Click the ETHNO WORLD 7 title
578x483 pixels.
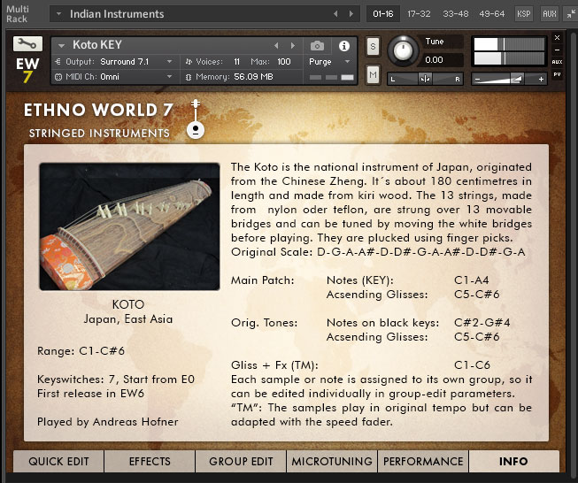pyautogui.click(x=98, y=110)
